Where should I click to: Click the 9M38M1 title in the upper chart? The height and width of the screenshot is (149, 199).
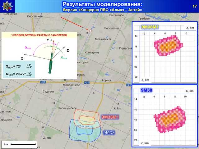coord(150,27)
